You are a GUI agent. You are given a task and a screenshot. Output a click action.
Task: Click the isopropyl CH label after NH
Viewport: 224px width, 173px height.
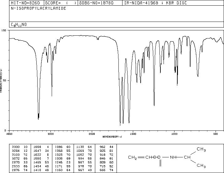[187, 157]
